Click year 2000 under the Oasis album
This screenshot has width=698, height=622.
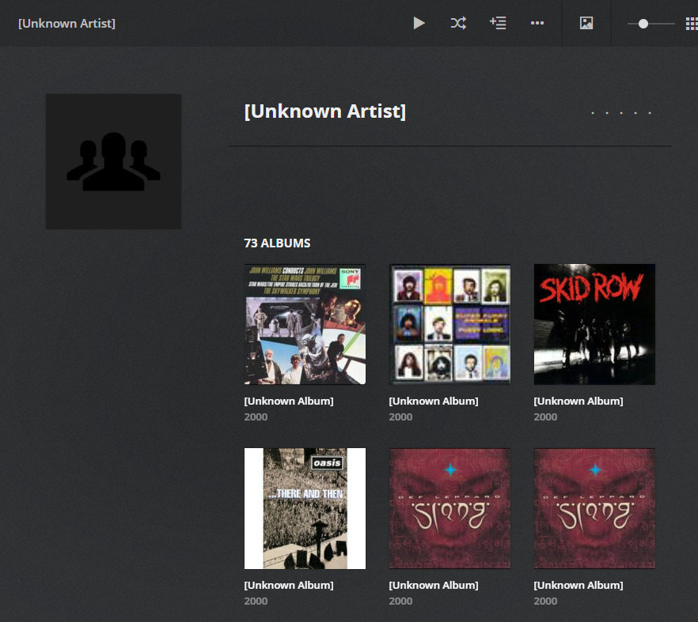[x=256, y=601]
